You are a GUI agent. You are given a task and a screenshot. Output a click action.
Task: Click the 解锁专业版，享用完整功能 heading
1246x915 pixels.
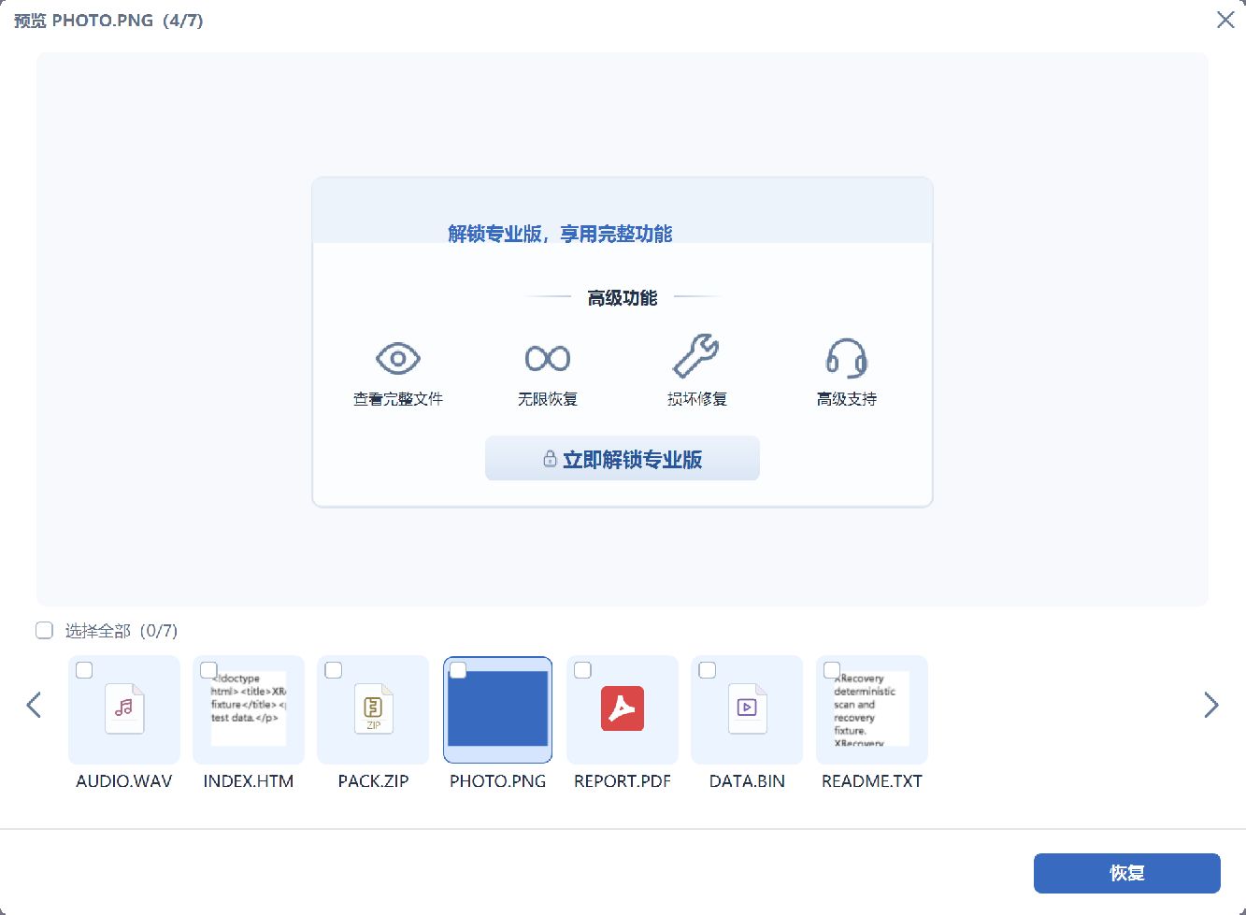point(560,234)
